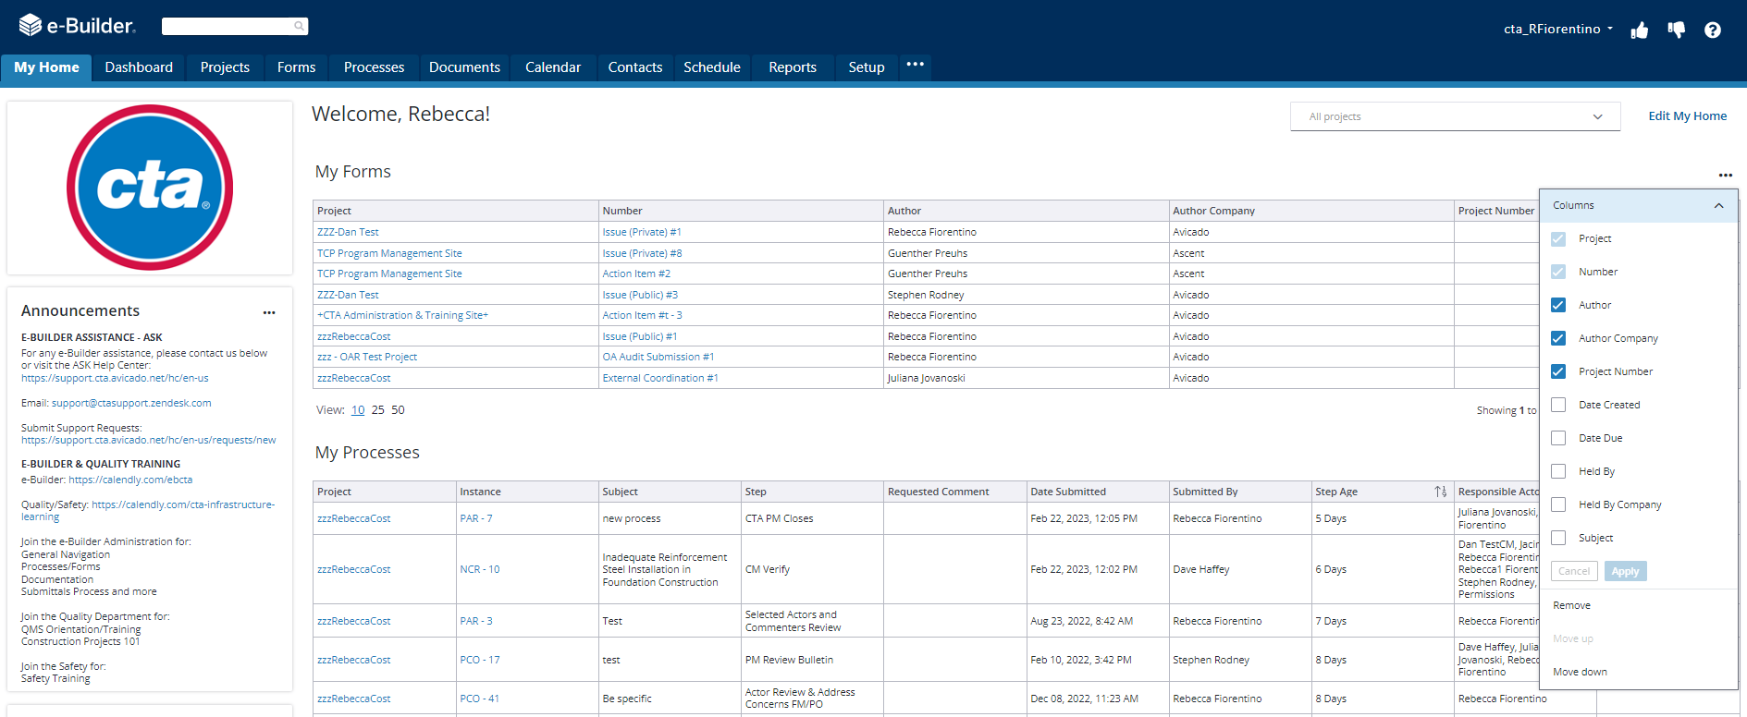
Task: Show more navigation tabs ellipsis
Action: tap(916, 65)
